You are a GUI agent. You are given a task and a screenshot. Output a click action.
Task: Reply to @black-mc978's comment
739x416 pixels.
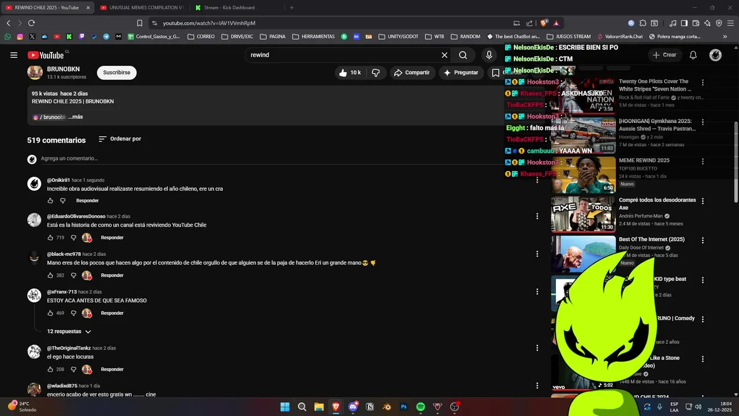click(x=112, y=275)
